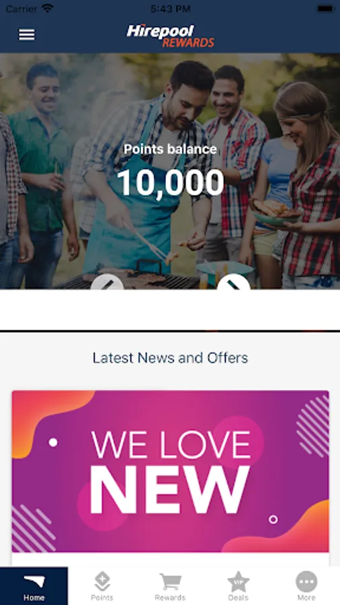This screenshot has width=340, height=605.
Task: Tap the Rewards shopping cart icon
Action: [x=170, y=582]
